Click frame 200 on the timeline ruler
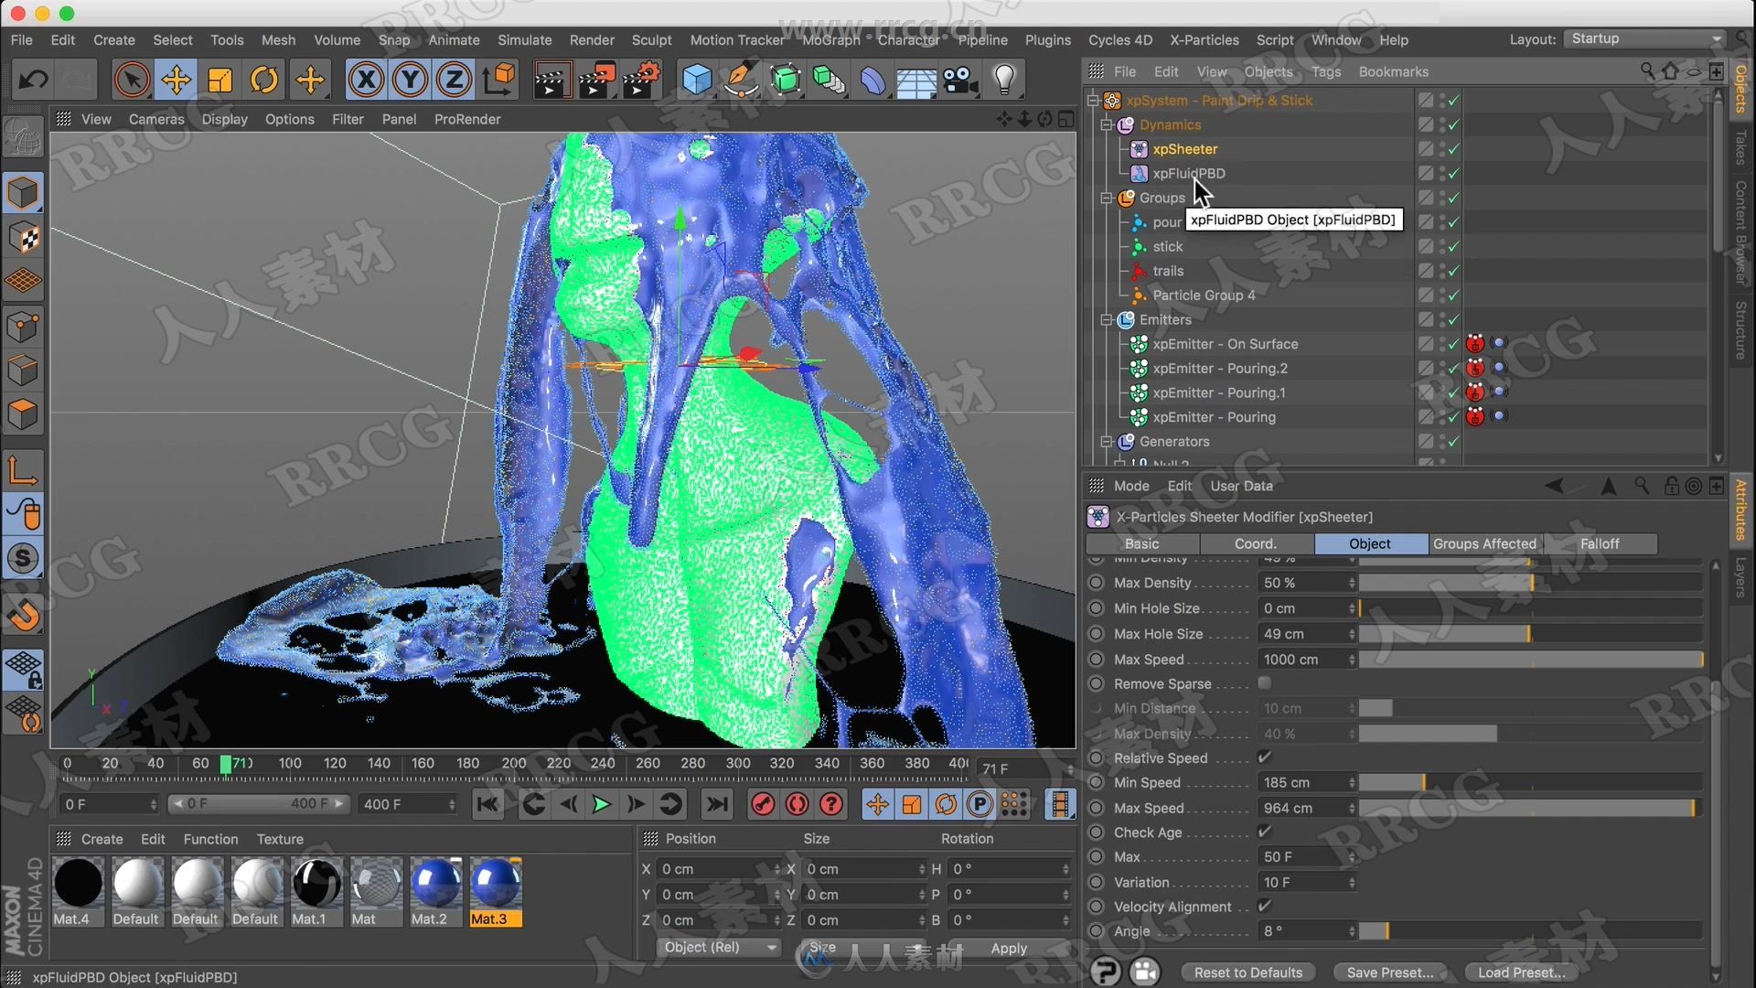Viewport: 1756px width, 988px height. pyautogui.click(x=514, y=763)
